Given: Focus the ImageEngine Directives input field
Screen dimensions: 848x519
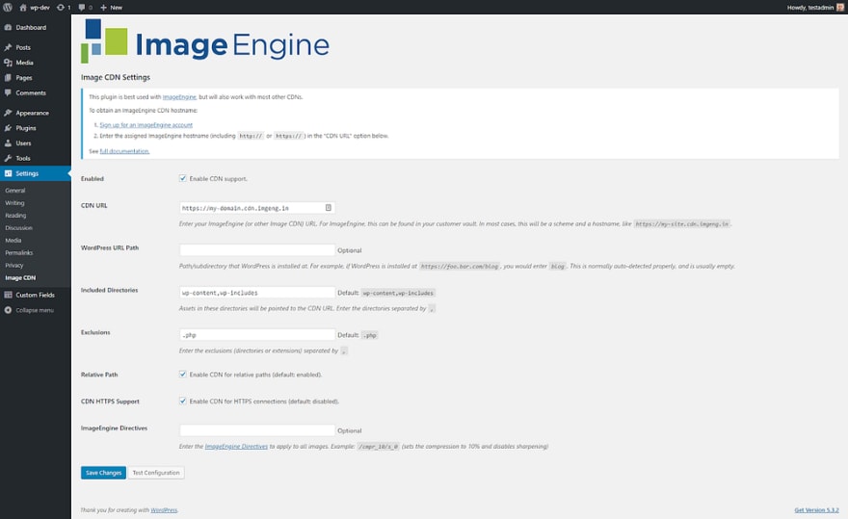Looking at the screenshot, I should coord(257,430).
